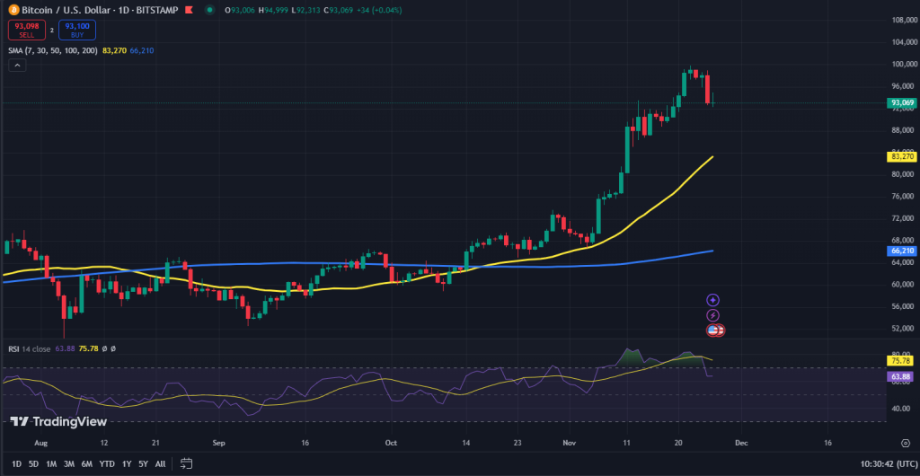Open chart settings gear icon
Screen dimensions: 920x476
[905, 443]
